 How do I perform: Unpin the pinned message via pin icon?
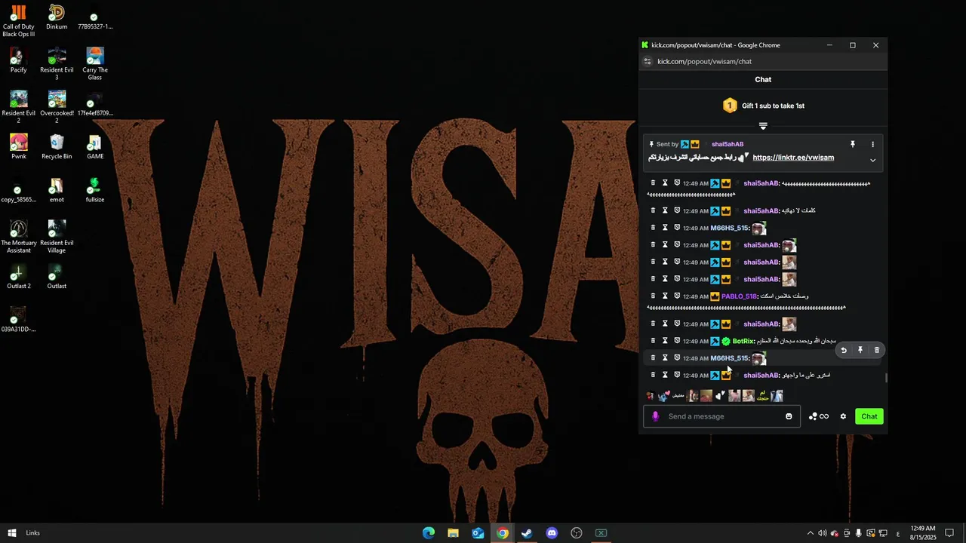[853, 144]
